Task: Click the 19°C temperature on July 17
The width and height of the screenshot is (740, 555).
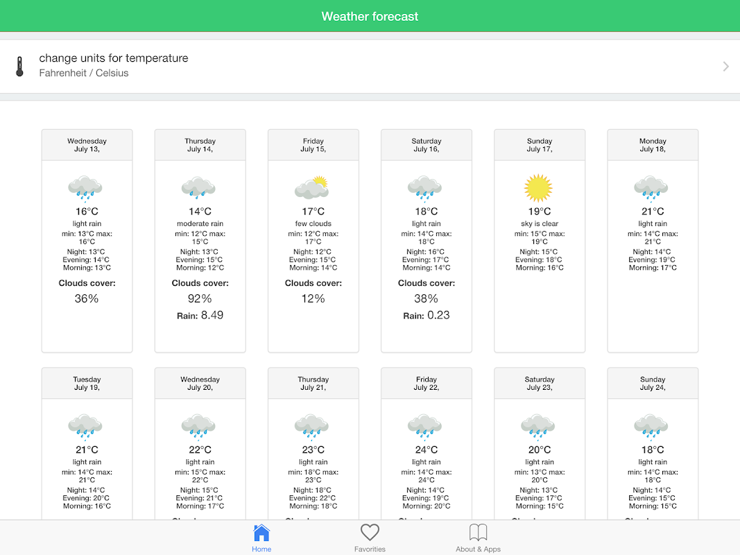Action: point(540,212)
